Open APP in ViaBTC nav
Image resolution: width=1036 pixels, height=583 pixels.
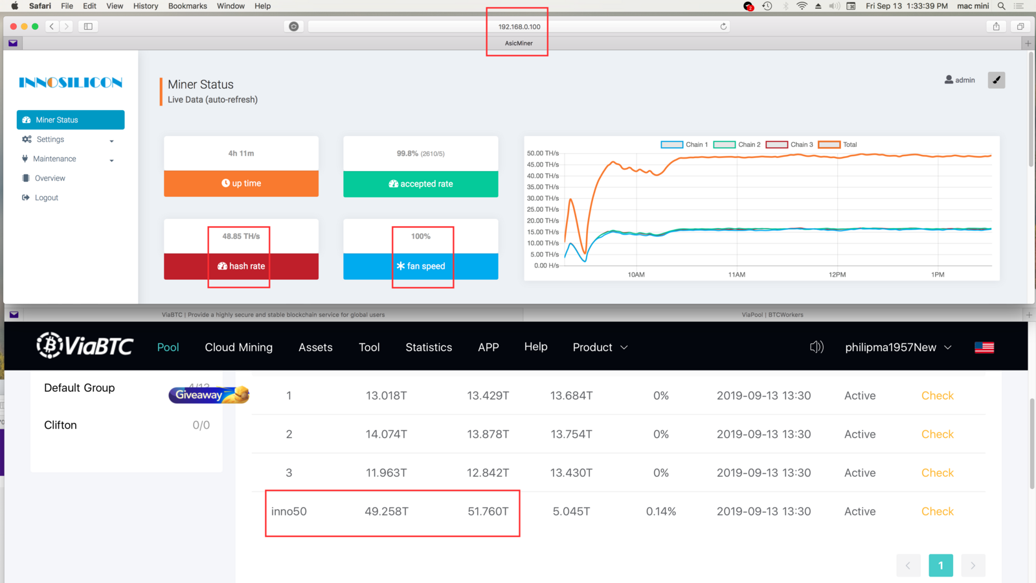pos(488,347)
